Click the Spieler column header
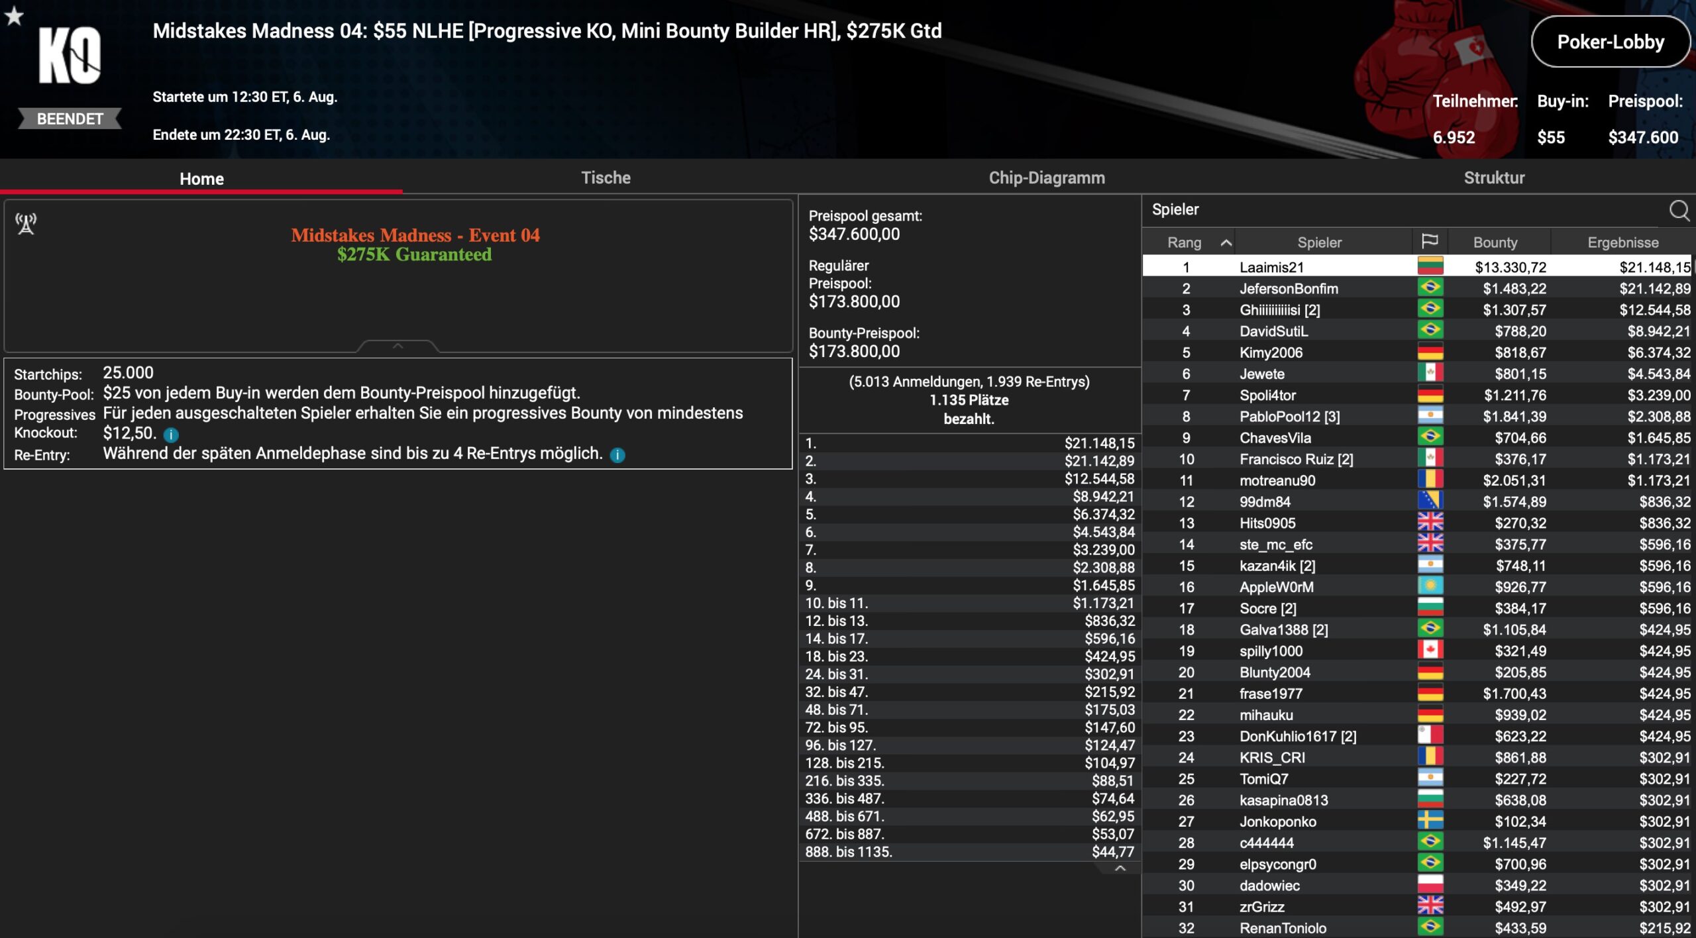Image resolution: width=1696 pixels, height=938 pixels. (1318, 242)
